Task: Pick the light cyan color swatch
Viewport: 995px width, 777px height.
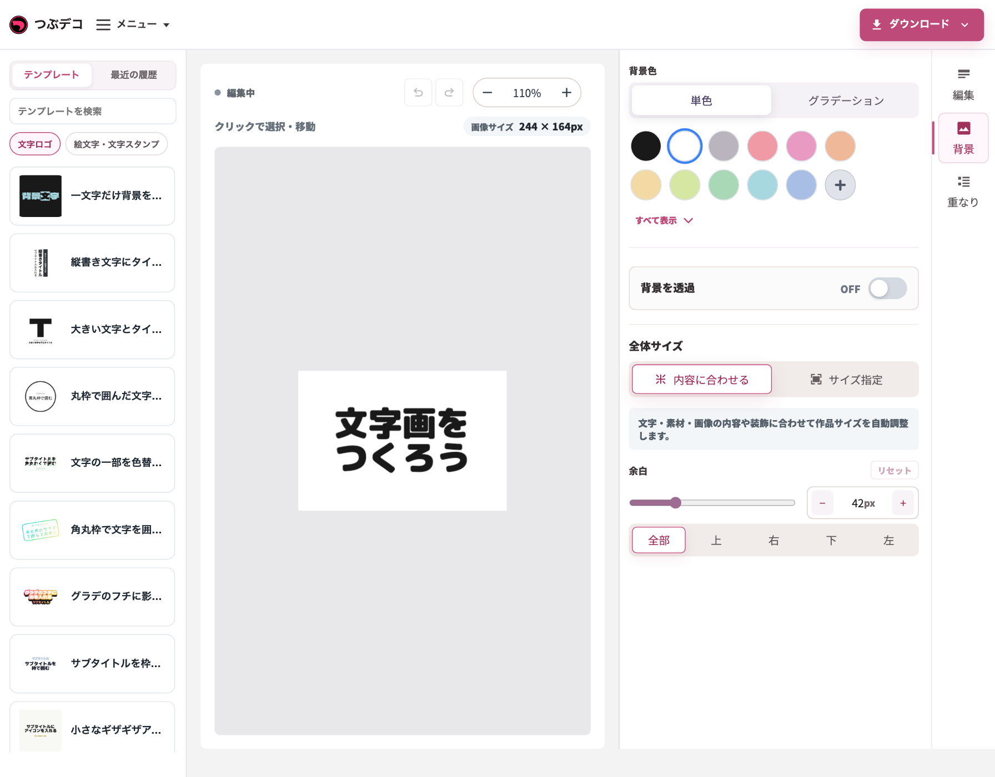Action: click(762, 185)
